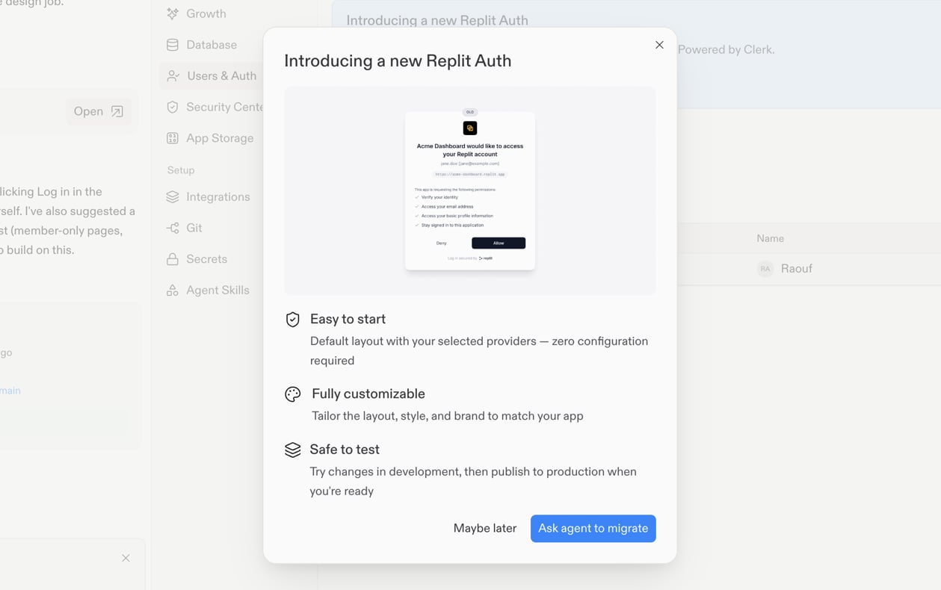Click the Security Center shield icon
The image size is (941, 590).
pyautogui.click(x=173, y=107)
